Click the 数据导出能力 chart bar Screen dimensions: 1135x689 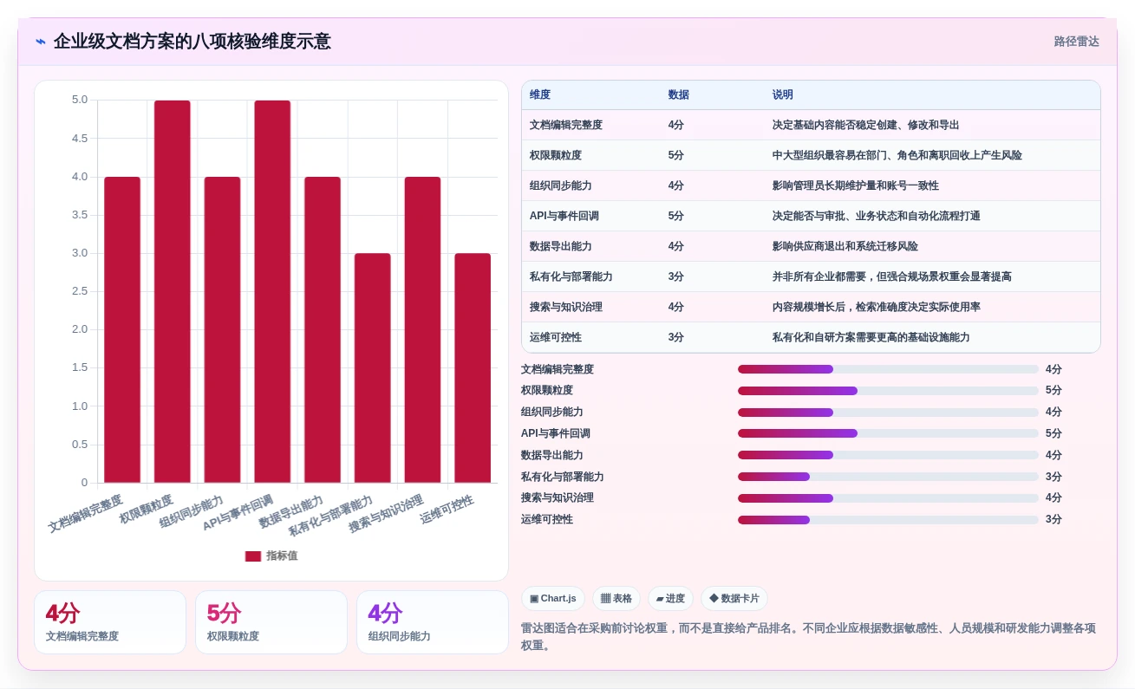(x=323, y=330)
